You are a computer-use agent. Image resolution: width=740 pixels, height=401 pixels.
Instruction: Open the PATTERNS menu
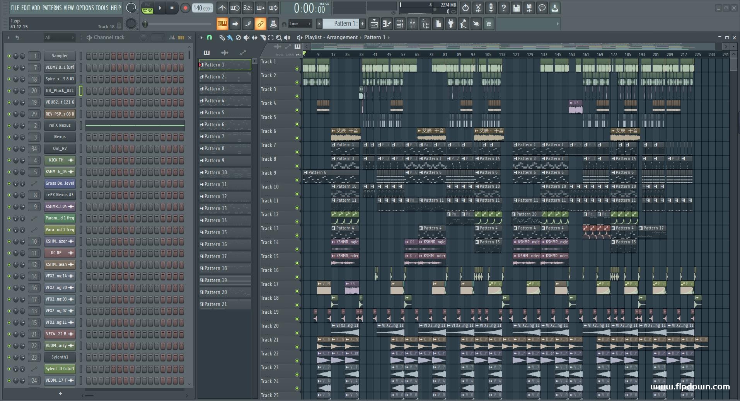pos(52,8)
